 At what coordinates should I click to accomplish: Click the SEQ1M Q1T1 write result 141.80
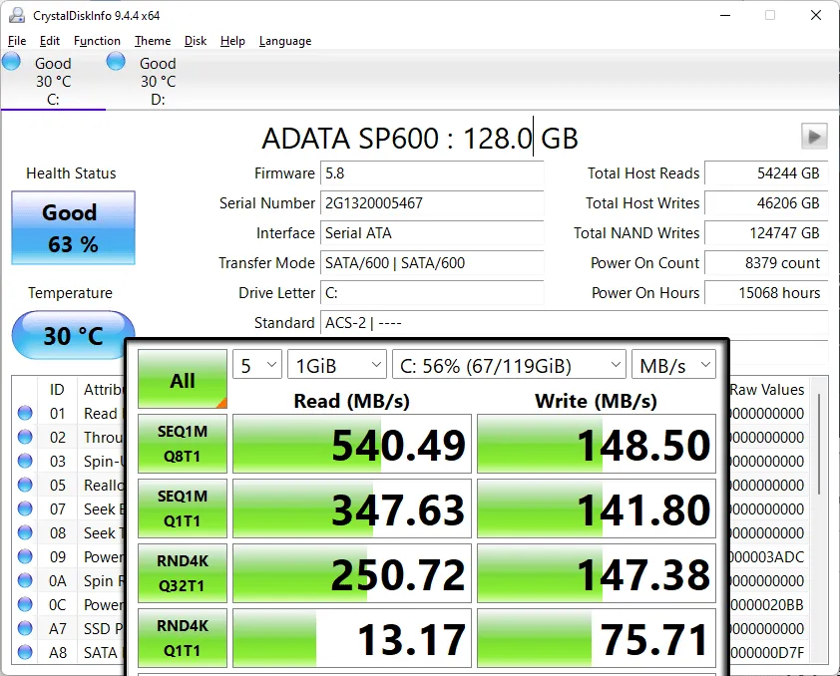[x=597, y=508]
